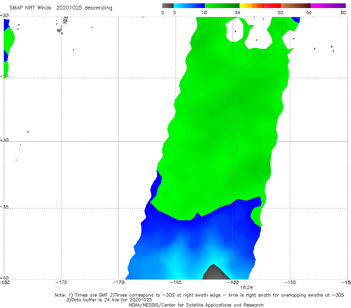351x308 pixels.
Task: Click the '-155' longitude axis label
Action: click(290, 282)
